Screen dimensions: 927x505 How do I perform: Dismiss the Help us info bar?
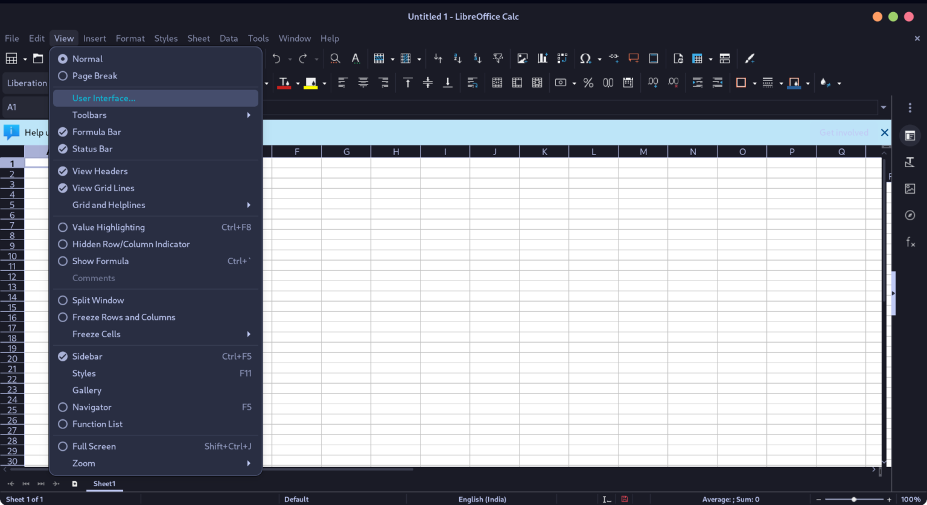point(885,132)
